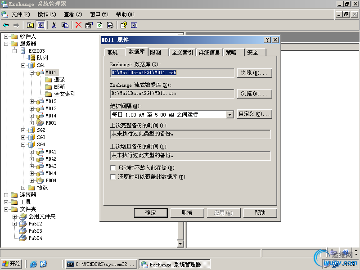Screen dimensions: 360x270
Task: Click the Copy toolbar icon
Action: coord(65,25)
